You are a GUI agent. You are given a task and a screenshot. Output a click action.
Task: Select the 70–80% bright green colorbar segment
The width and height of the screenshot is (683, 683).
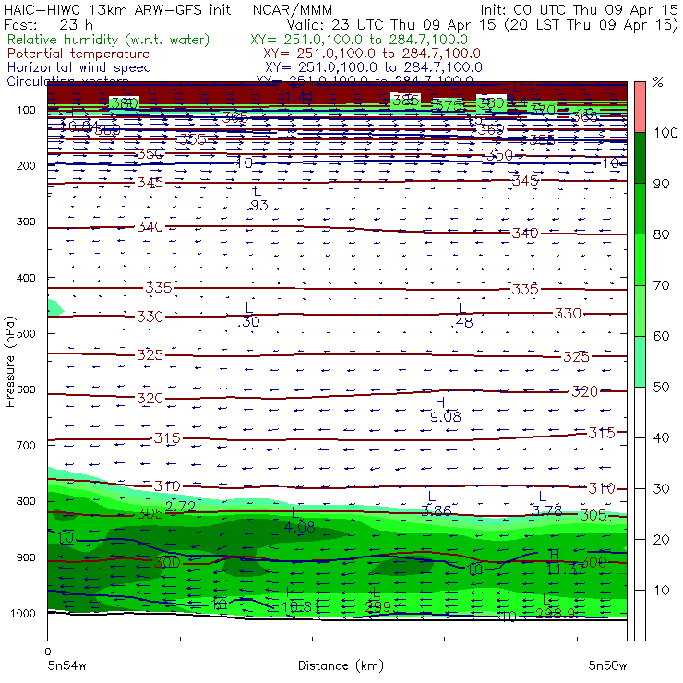(640, 260)
